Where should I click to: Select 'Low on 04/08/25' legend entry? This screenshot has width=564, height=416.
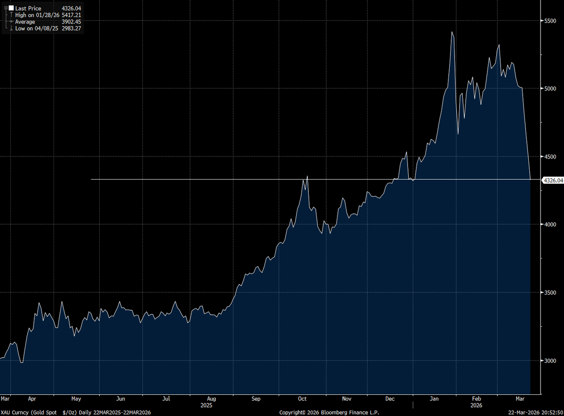(37, 28)
